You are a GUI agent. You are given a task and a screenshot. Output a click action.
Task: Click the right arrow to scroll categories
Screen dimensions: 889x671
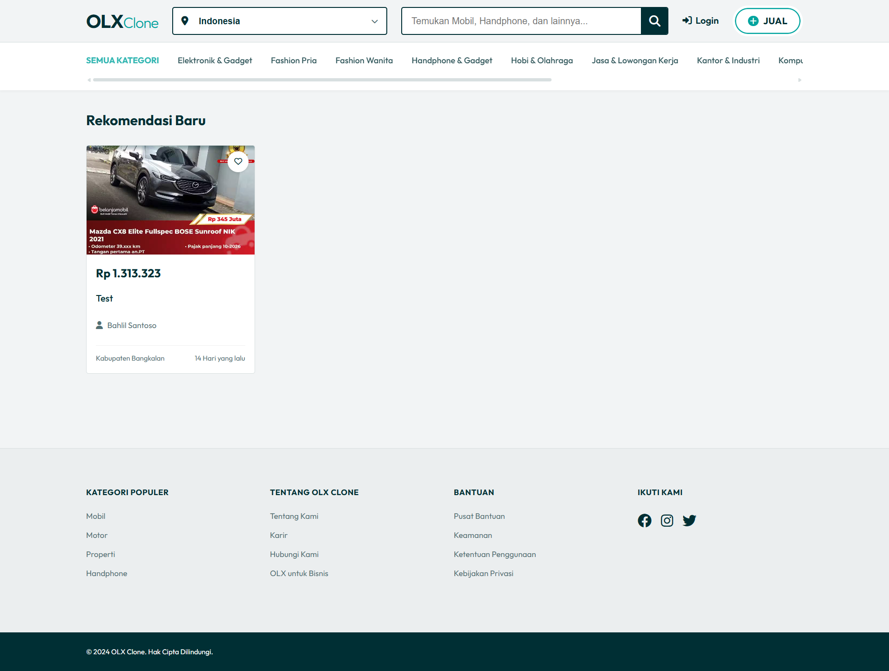click(800, 80)
